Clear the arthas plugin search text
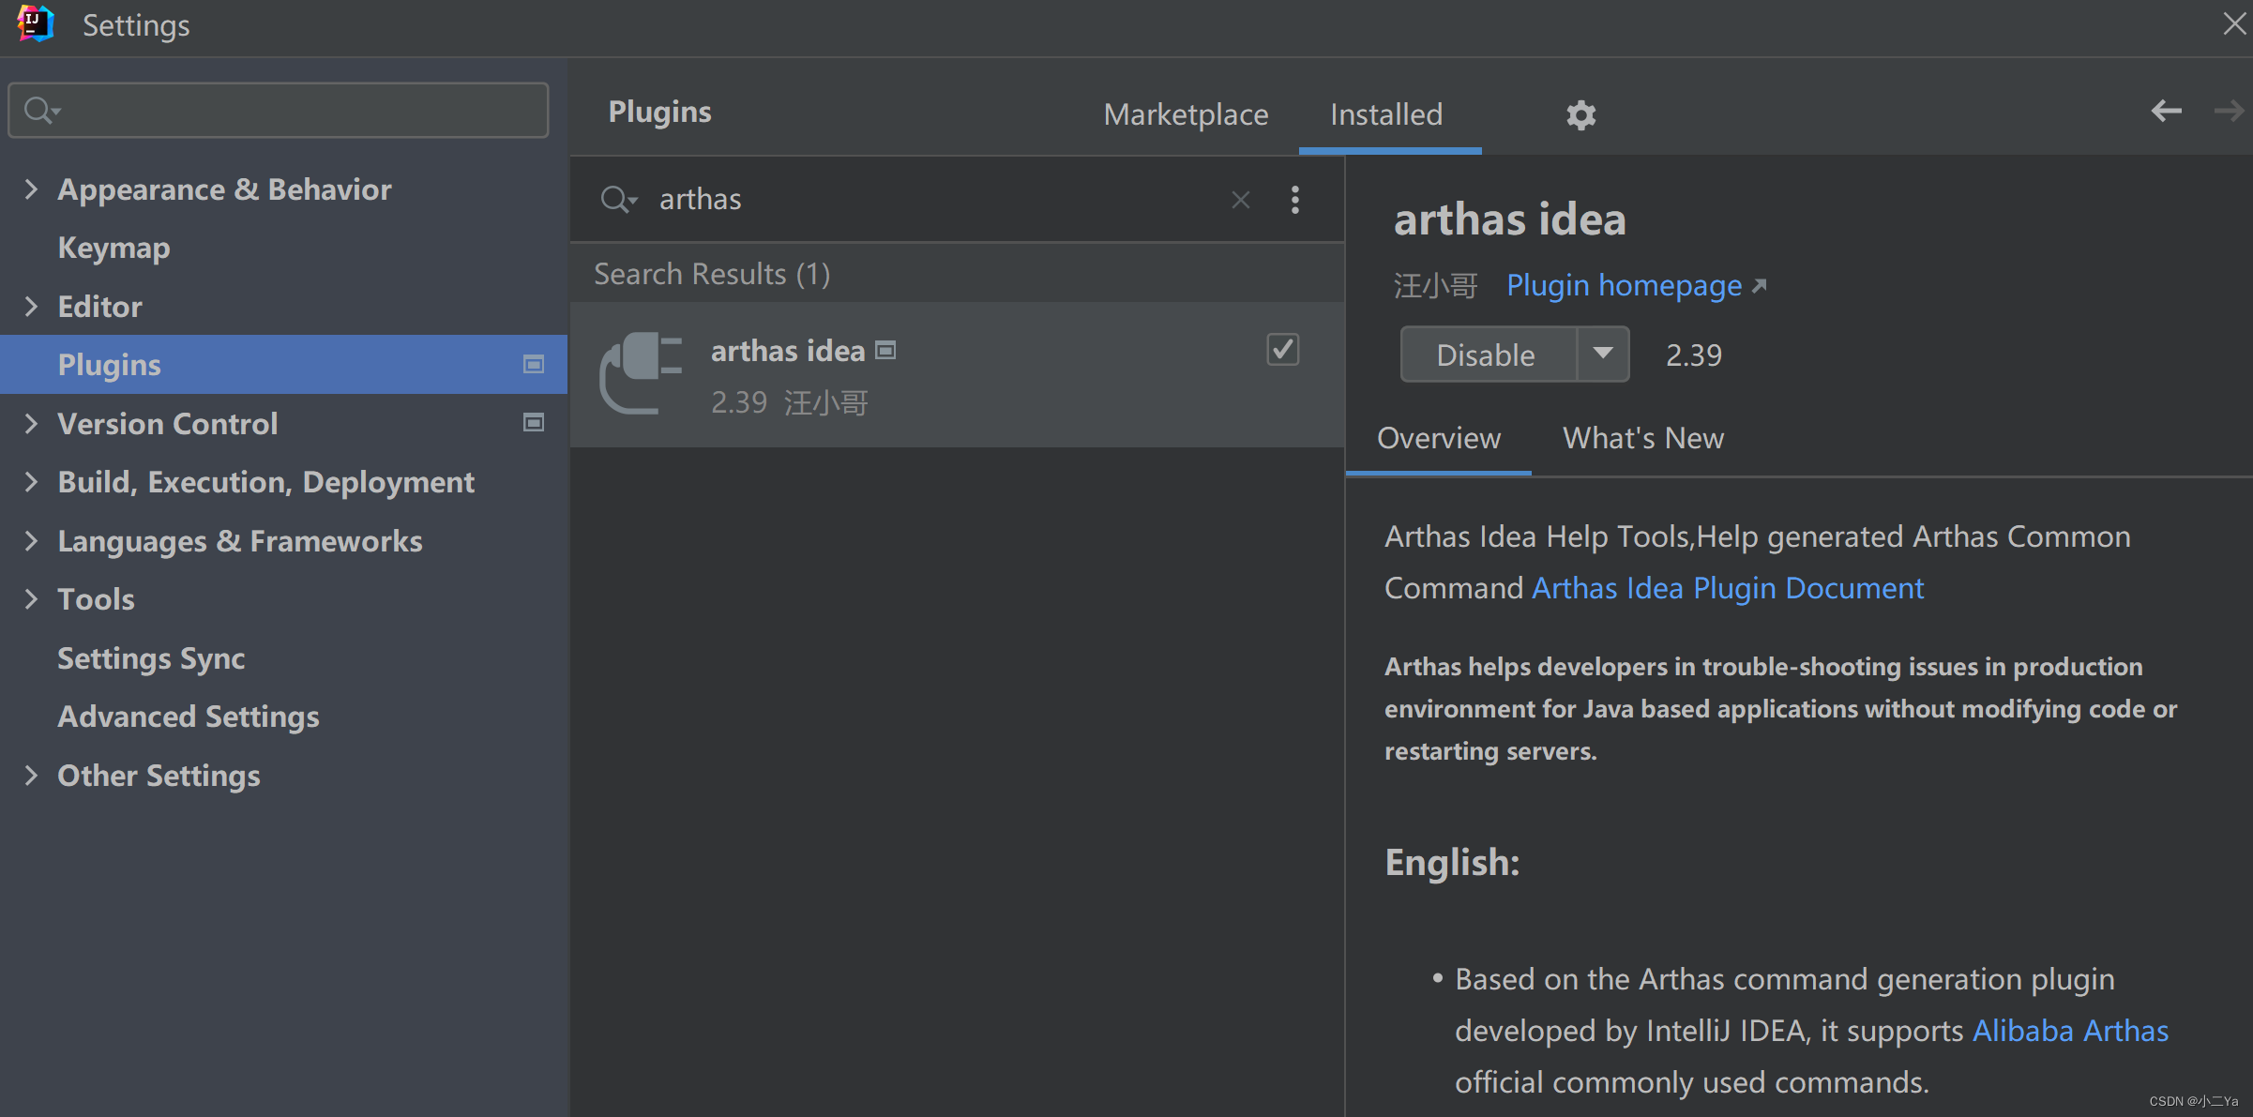This screenshot has width=2253, height=1117. pos(1240,200)
